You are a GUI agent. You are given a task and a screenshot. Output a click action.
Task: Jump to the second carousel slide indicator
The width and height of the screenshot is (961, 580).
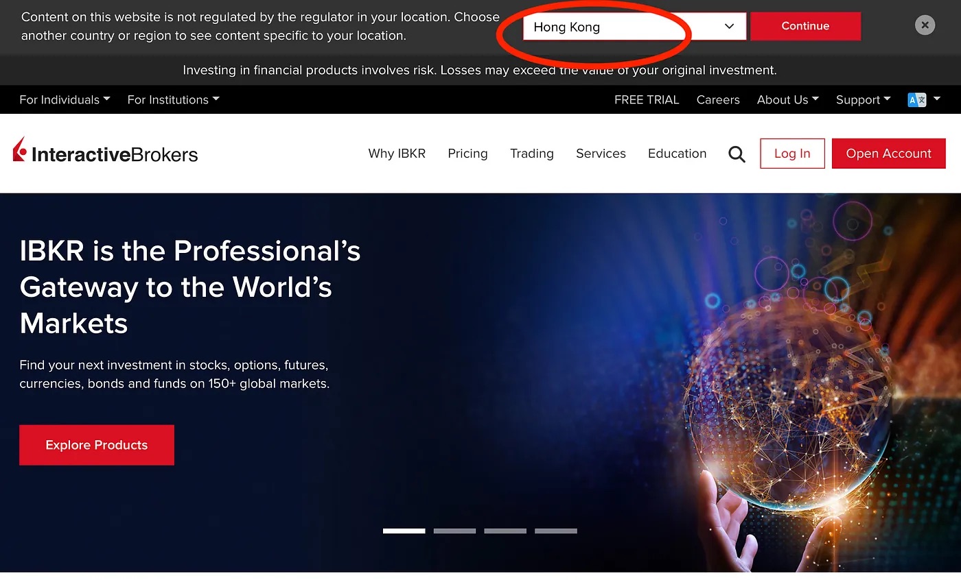coord(454,531)
